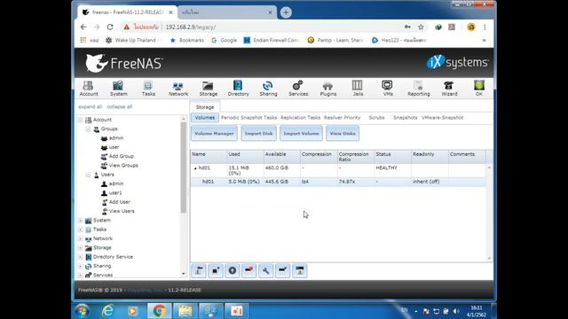
Task: Click the Import Disk button
Action: tap(258, 134)
